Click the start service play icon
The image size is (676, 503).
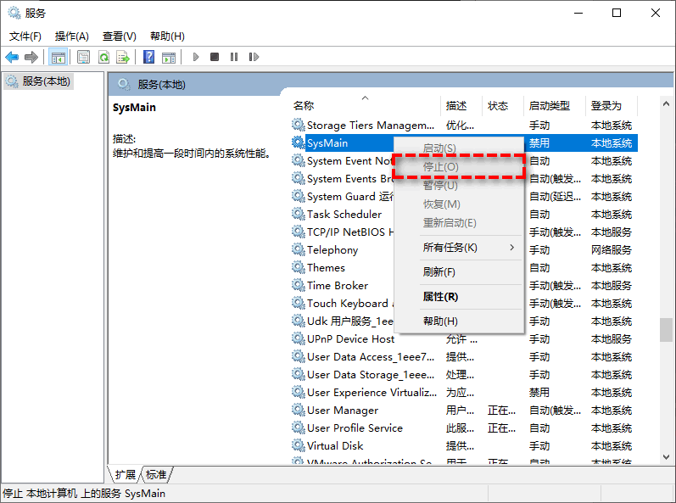[x=196, y=57]
